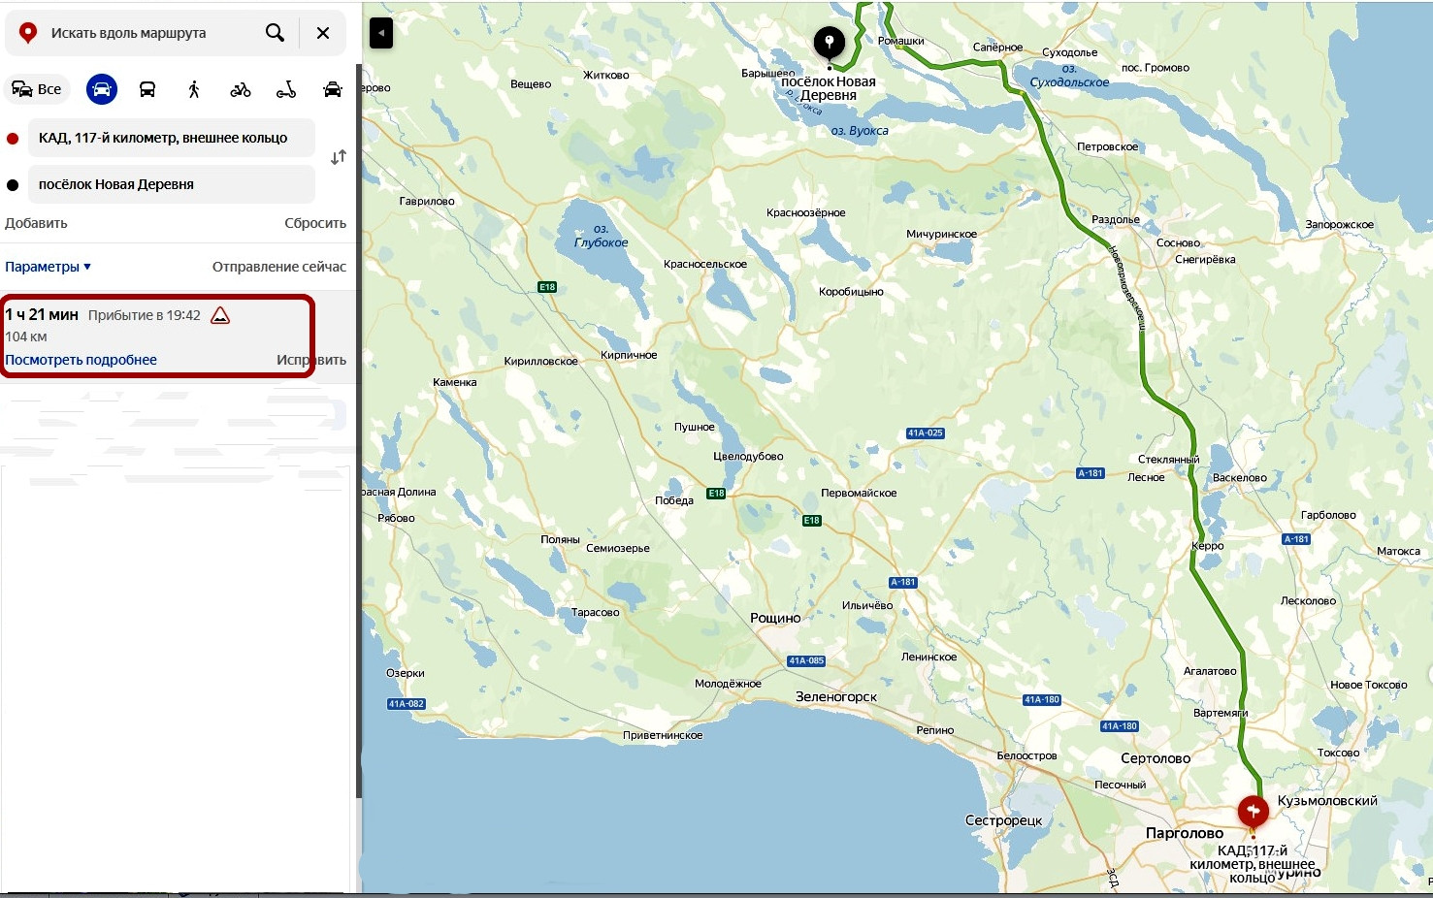Screen dimensions: 1433x898
Task: Click the 'Цвелодубово' label on map
Action: pos(748,456)
